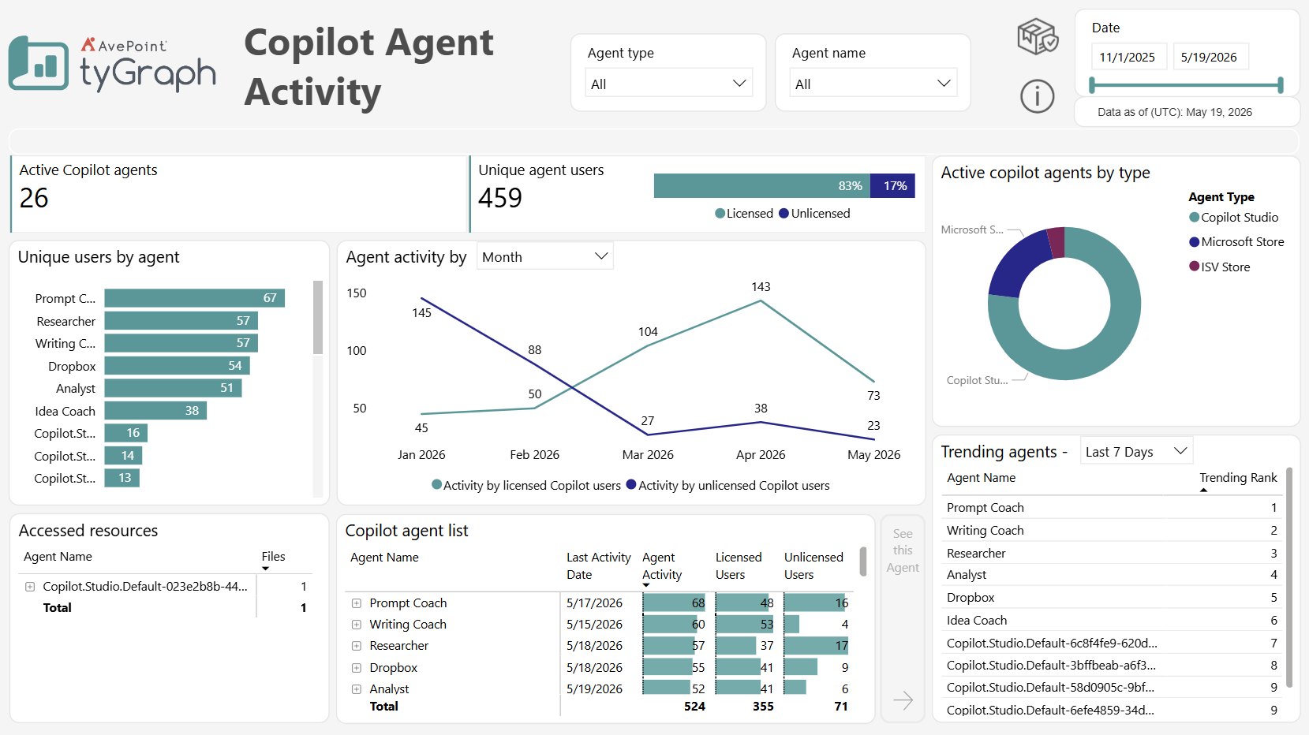Select Copilot.Studio.Default-58d0905c trending agent row
1309x735 pixels.
pyautogui.click(x=1112, y=688)
